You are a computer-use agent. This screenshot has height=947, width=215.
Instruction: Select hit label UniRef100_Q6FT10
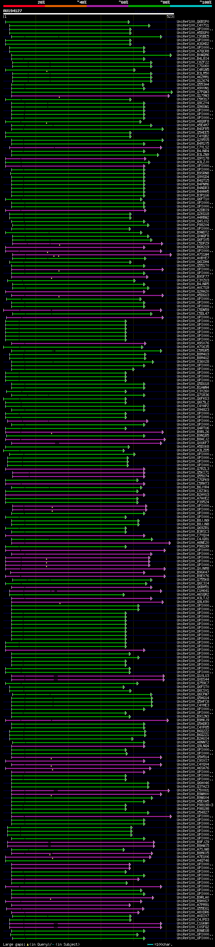[193, 199]
